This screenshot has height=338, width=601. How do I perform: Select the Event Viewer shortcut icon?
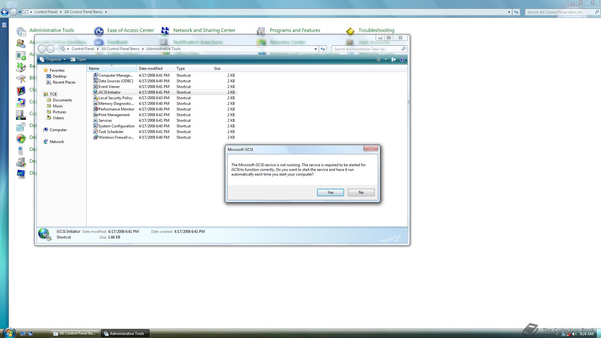pos(95,87)
